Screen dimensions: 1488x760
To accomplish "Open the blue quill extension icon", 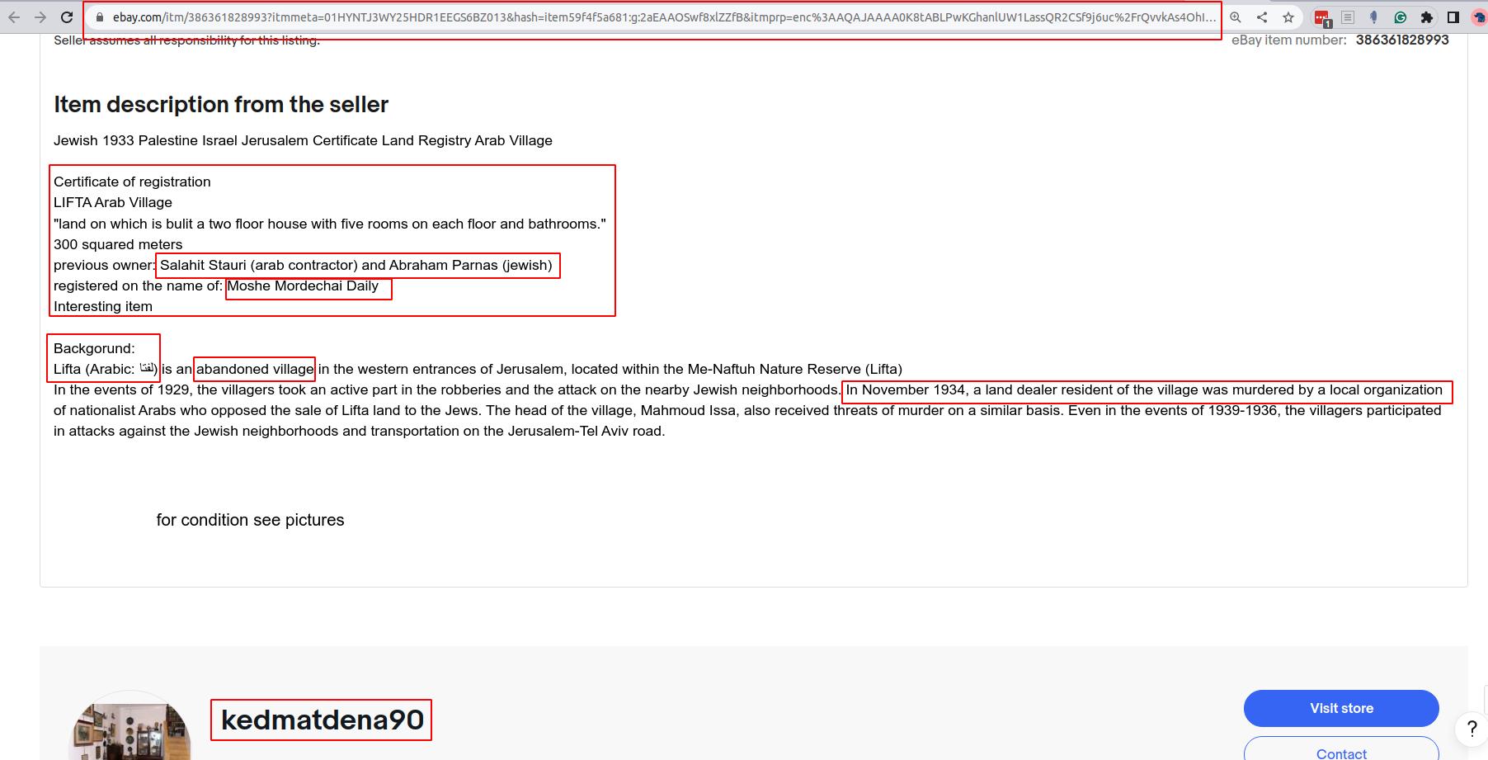I will coord(1374,17).
